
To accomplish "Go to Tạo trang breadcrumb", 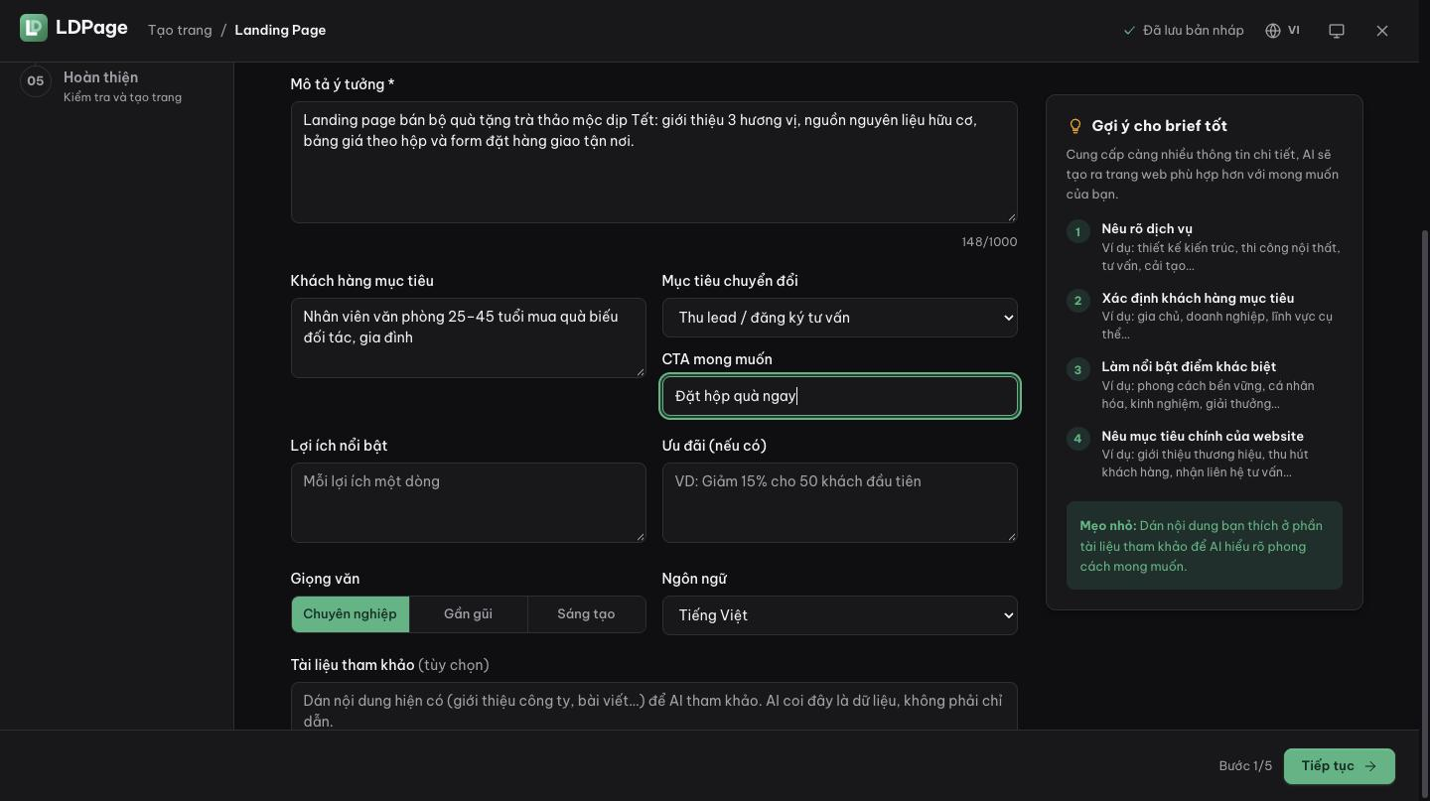I will point(180,30).
